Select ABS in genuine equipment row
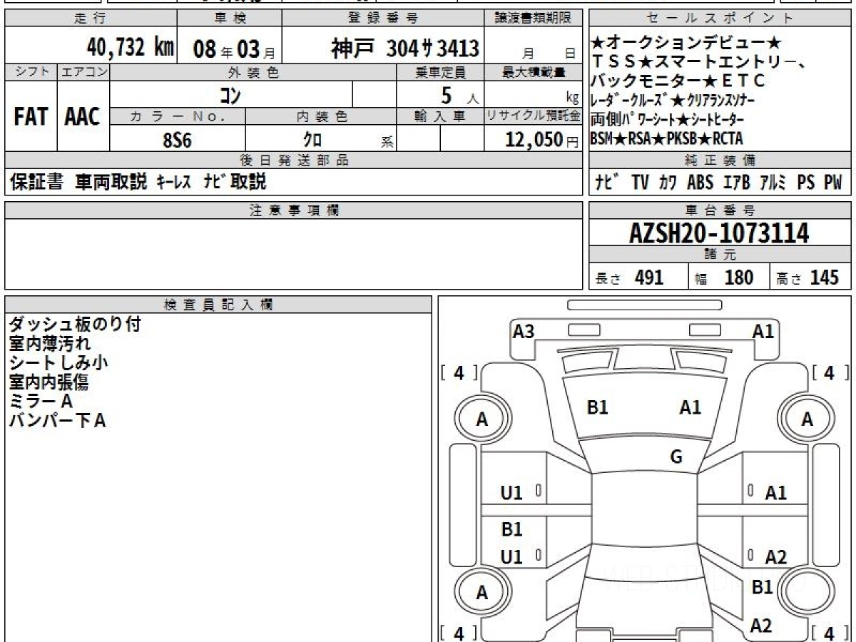Viewport: 856px width, 642px height. coord(700,183)
